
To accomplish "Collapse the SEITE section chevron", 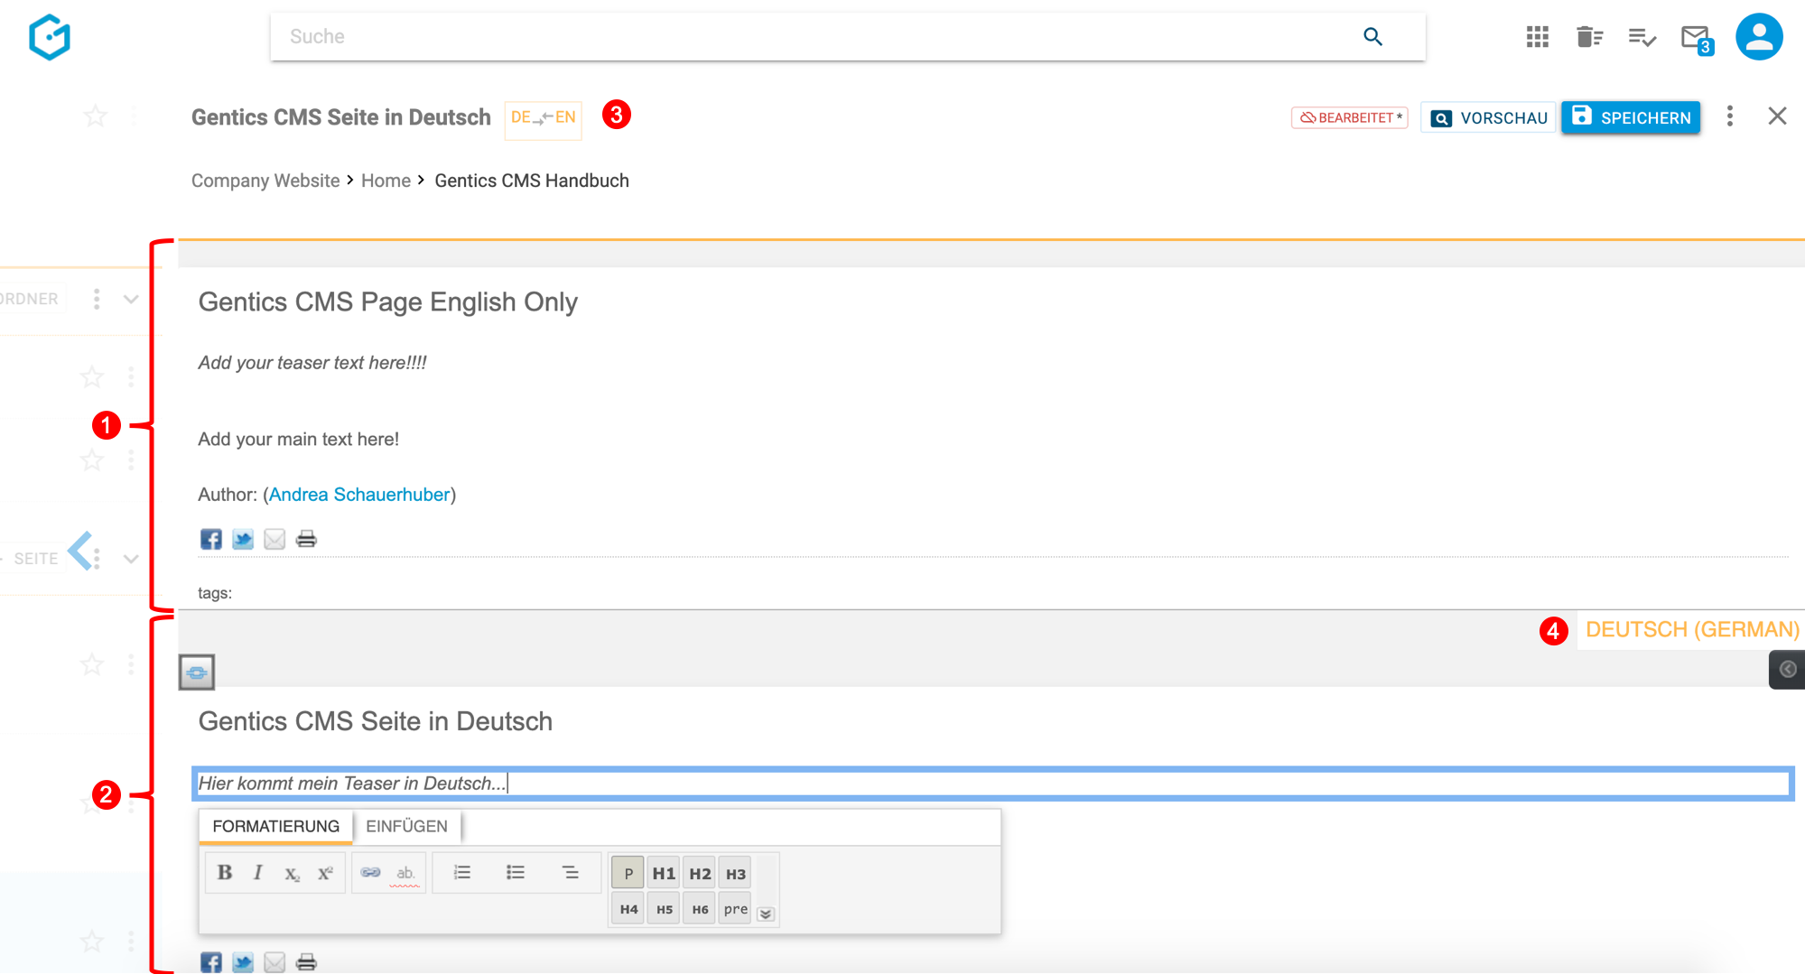I will coord(131,559).
